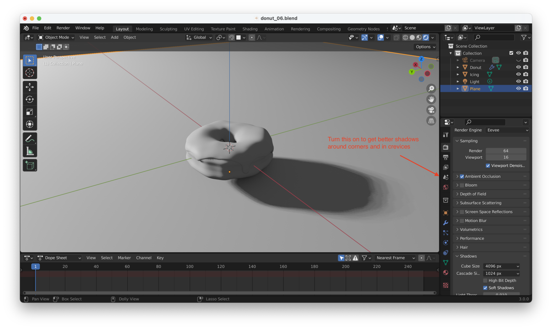Select the Output Properties printer tab
Screen dimensions: 552x329
pos(445,157)
